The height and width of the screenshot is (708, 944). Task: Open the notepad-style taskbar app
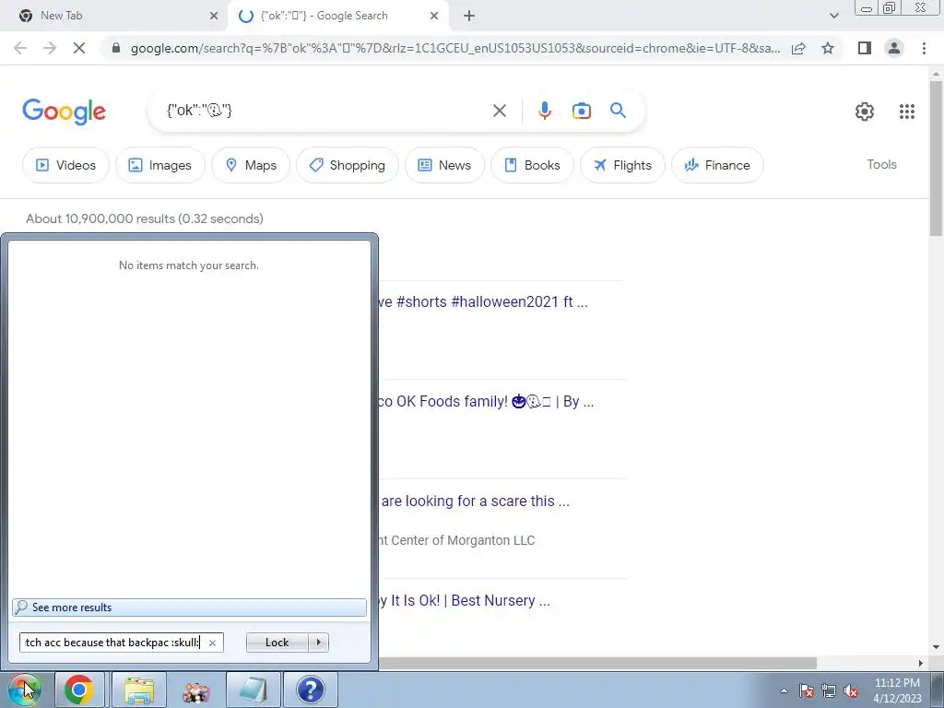point(254,690)
